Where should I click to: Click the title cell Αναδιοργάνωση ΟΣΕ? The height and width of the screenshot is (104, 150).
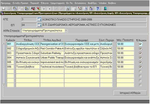28,44
